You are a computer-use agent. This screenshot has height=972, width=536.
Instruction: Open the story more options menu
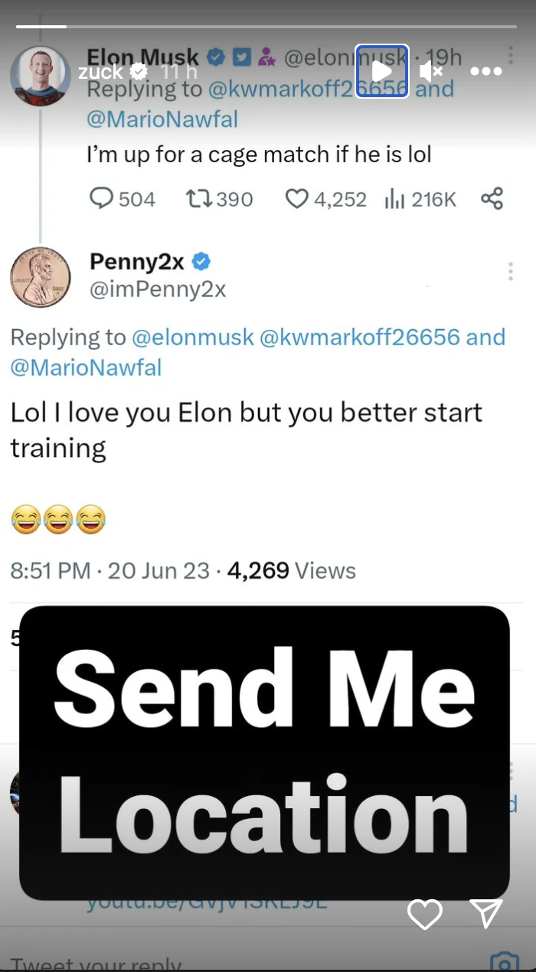tap(485, 71)
